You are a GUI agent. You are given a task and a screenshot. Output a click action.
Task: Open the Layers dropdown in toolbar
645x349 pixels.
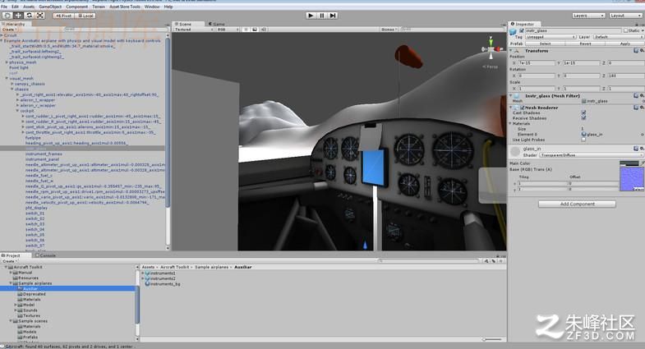tap(588, 16)
